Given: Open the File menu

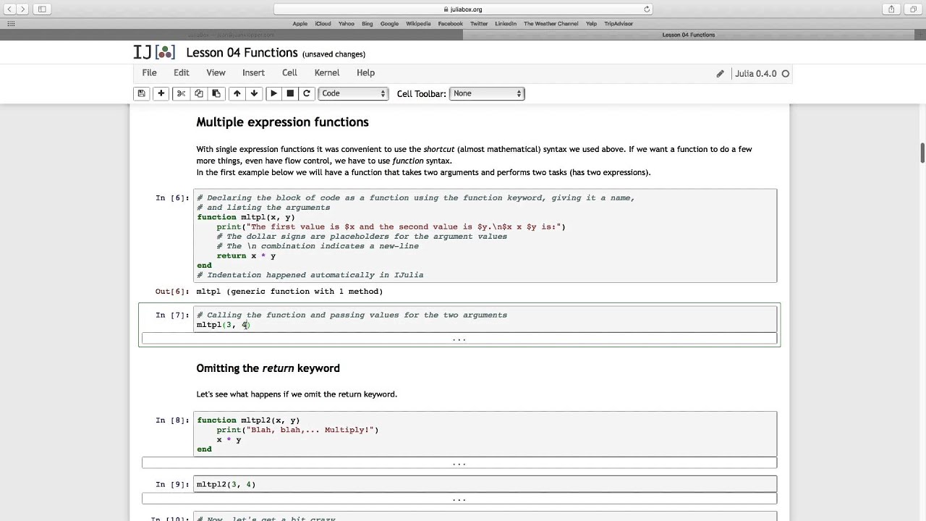Looking at the screenshot, I should 149,72.
